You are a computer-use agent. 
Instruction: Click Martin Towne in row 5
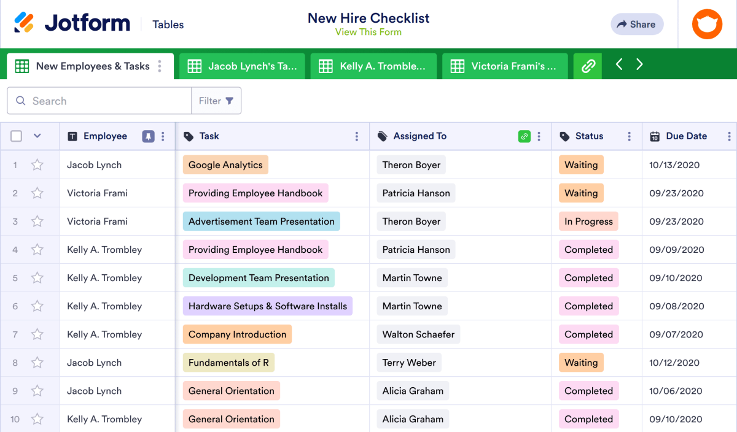tap(412, 277)
